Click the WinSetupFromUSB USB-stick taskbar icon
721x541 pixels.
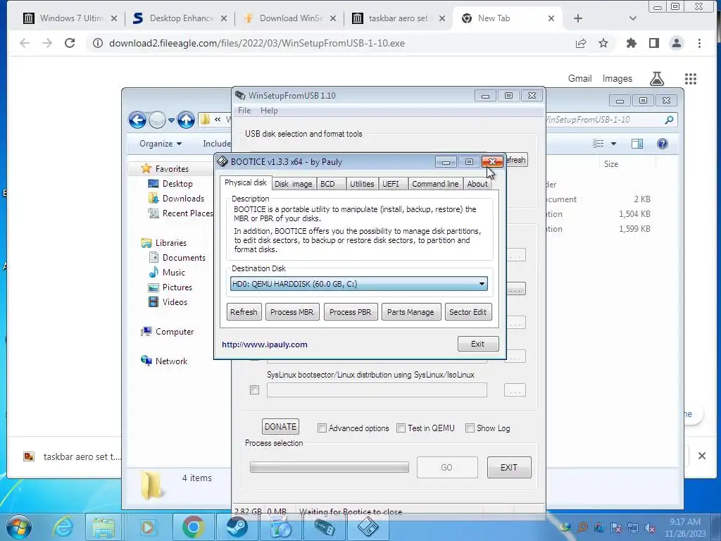click(x=324, y=527)
